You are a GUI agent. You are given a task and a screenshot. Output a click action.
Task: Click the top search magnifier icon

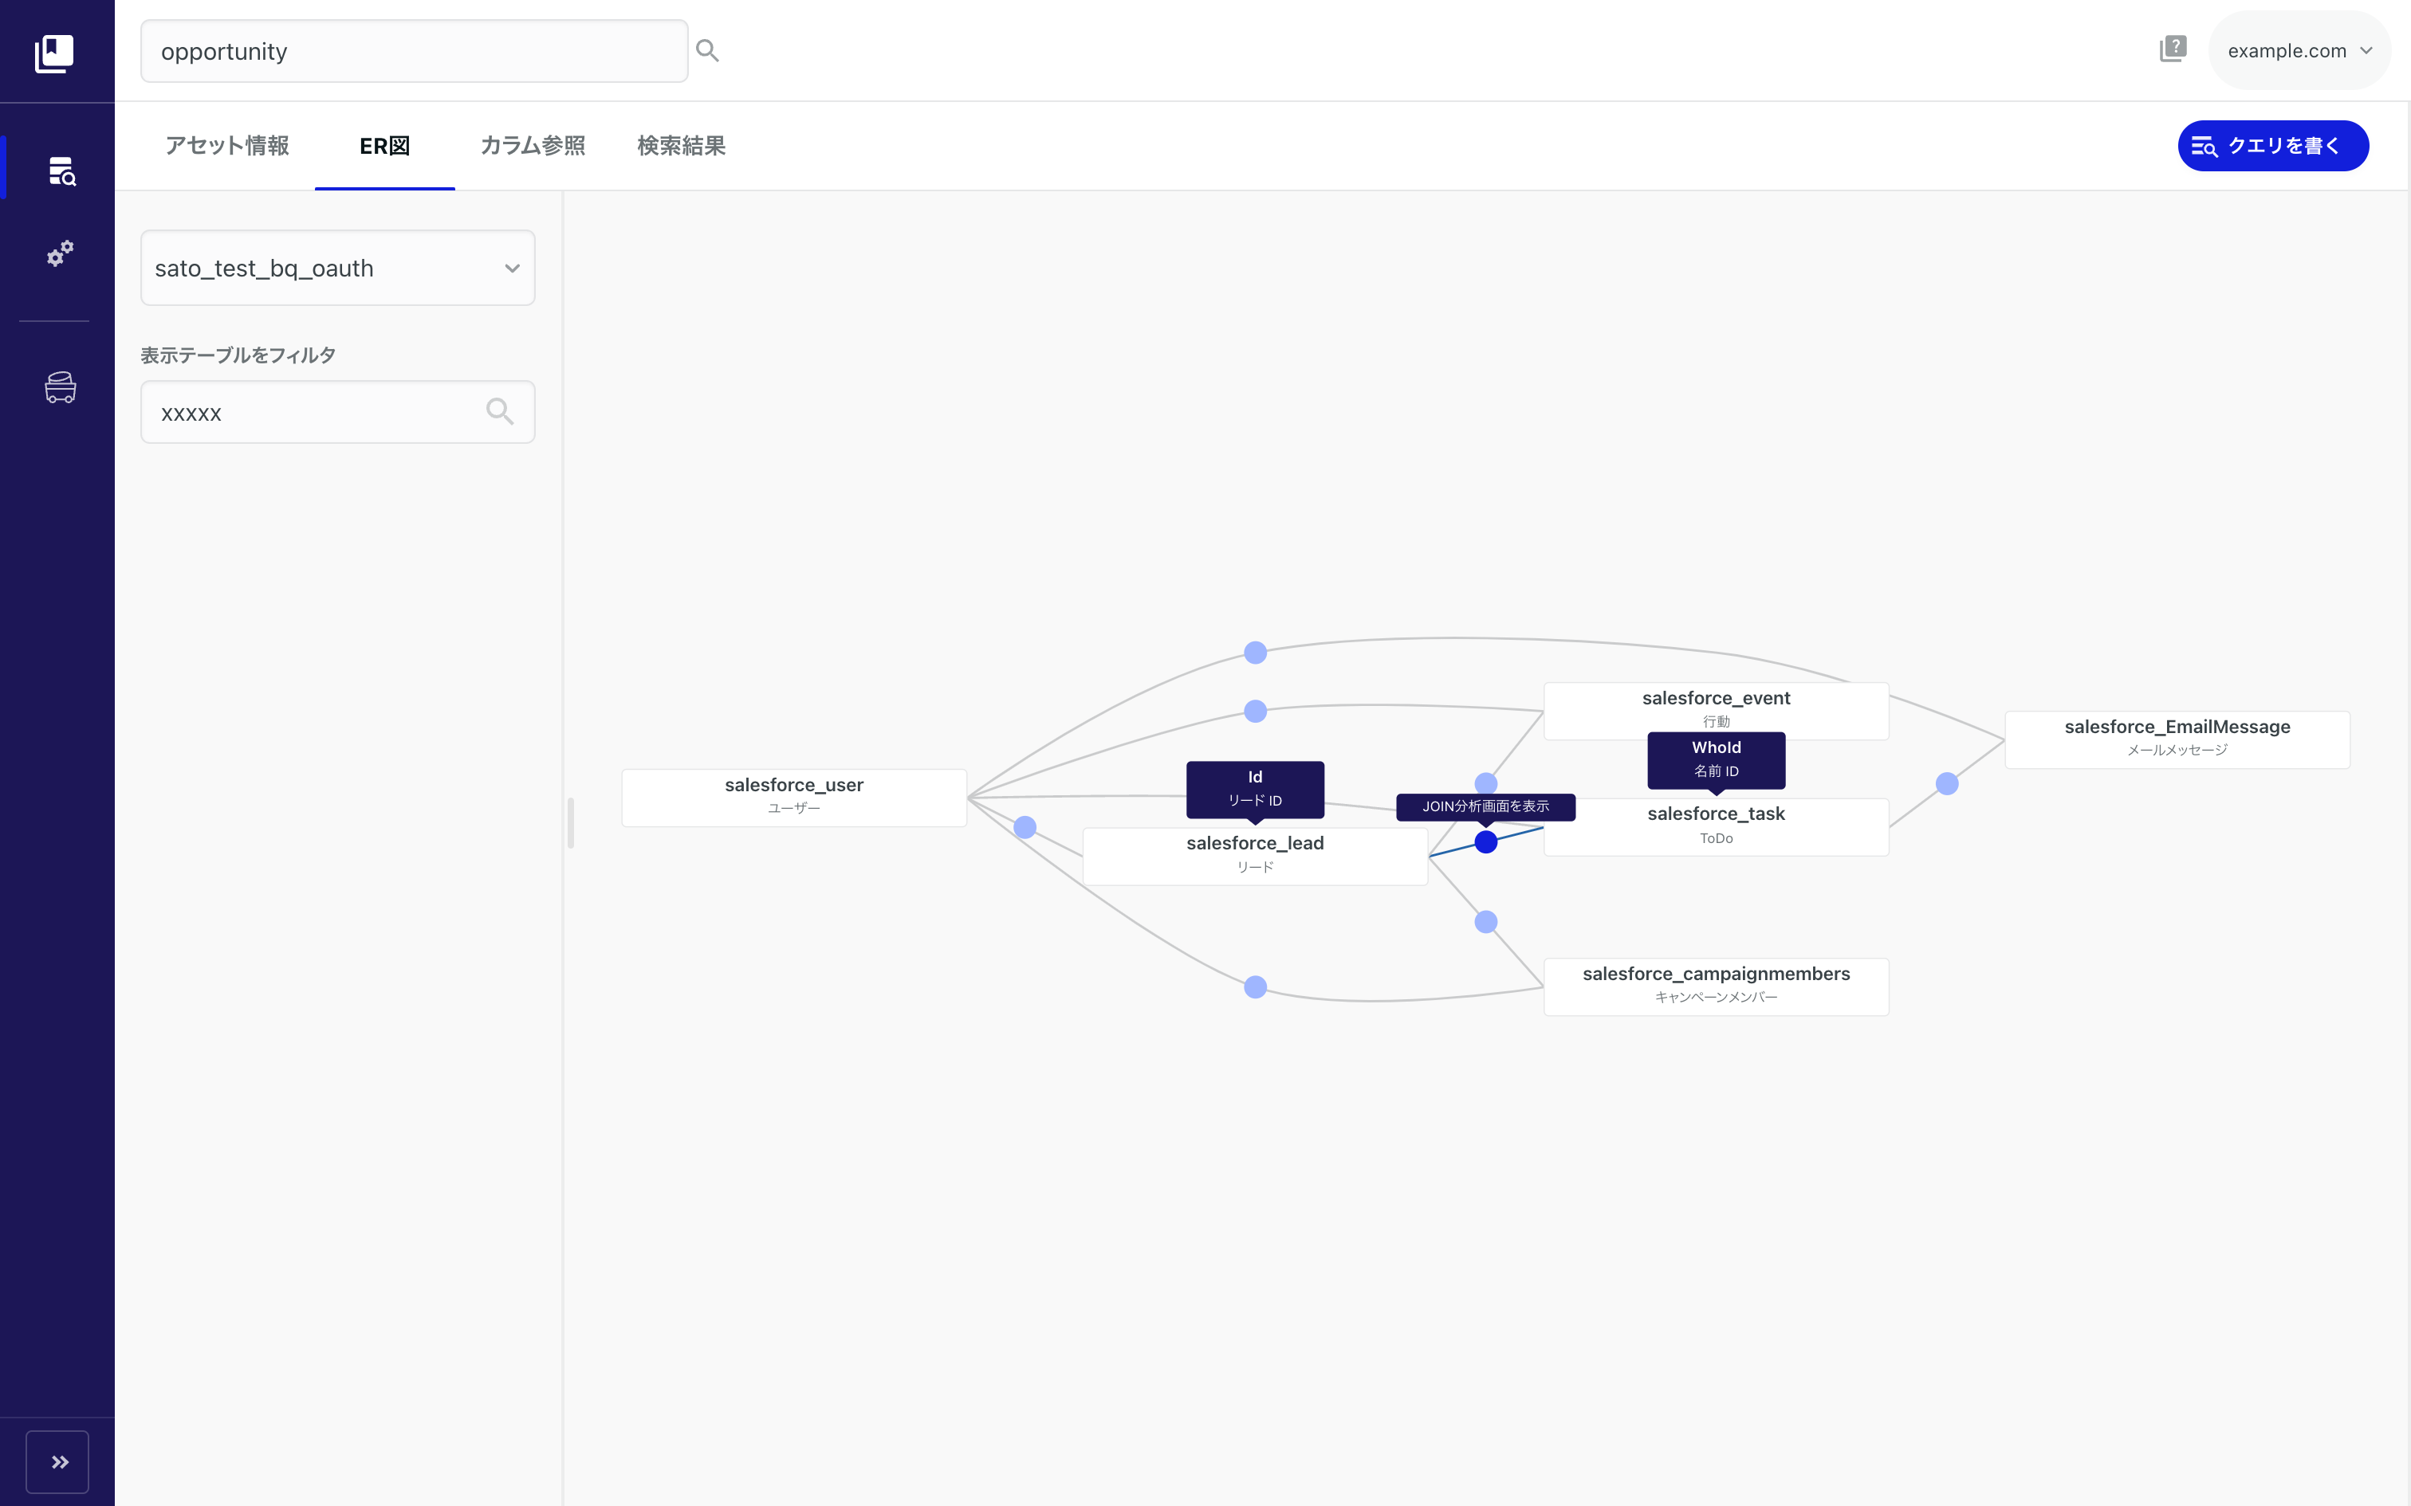(707, 51)
